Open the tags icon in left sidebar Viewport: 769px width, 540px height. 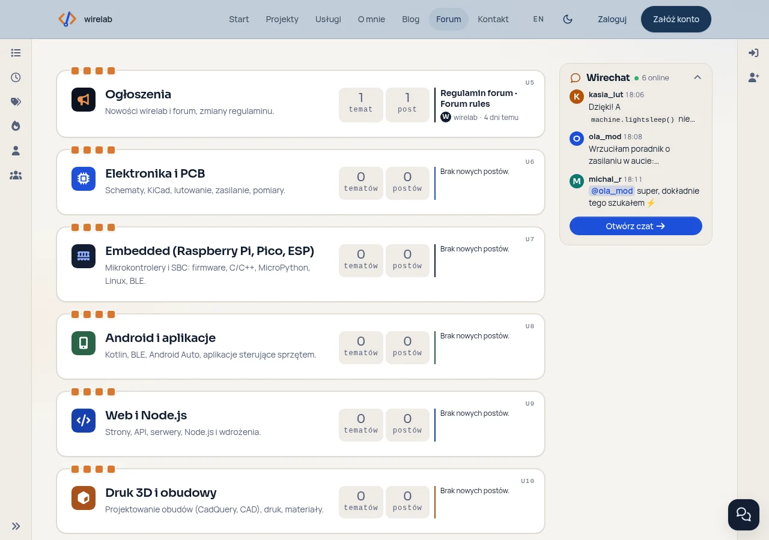pos(16,101)
